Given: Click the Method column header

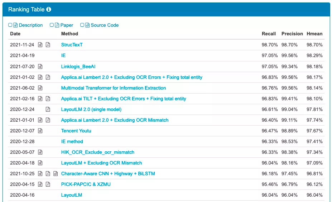Looking at the screenshot, I should point(69,34).
